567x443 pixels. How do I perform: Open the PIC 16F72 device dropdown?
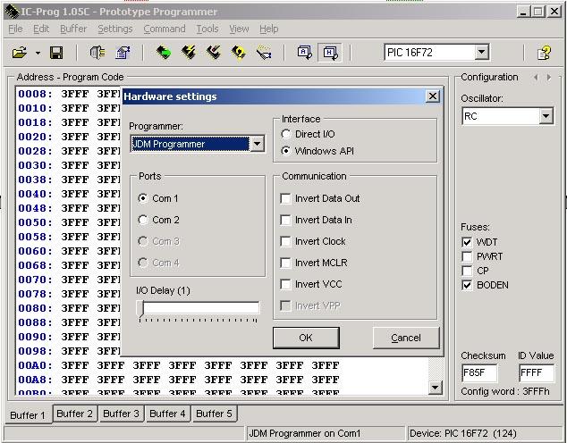click(x=481, y=53)
